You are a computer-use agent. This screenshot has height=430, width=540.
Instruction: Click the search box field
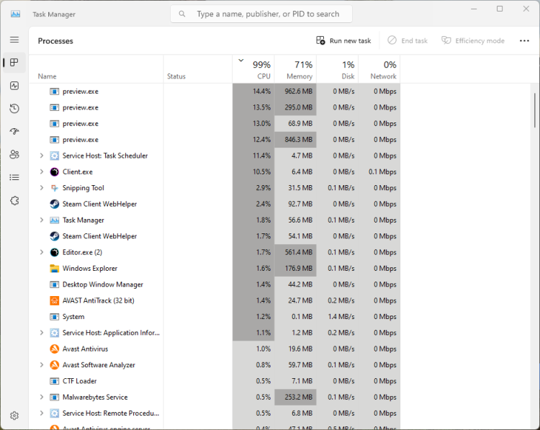261,14
